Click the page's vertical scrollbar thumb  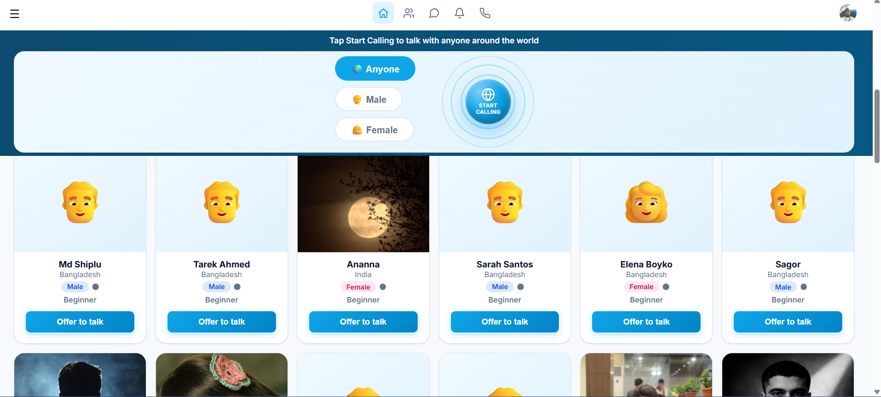click(x=877, y=126)
